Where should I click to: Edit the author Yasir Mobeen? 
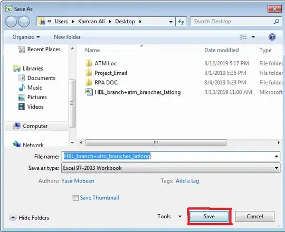click(x=78, y=181)
